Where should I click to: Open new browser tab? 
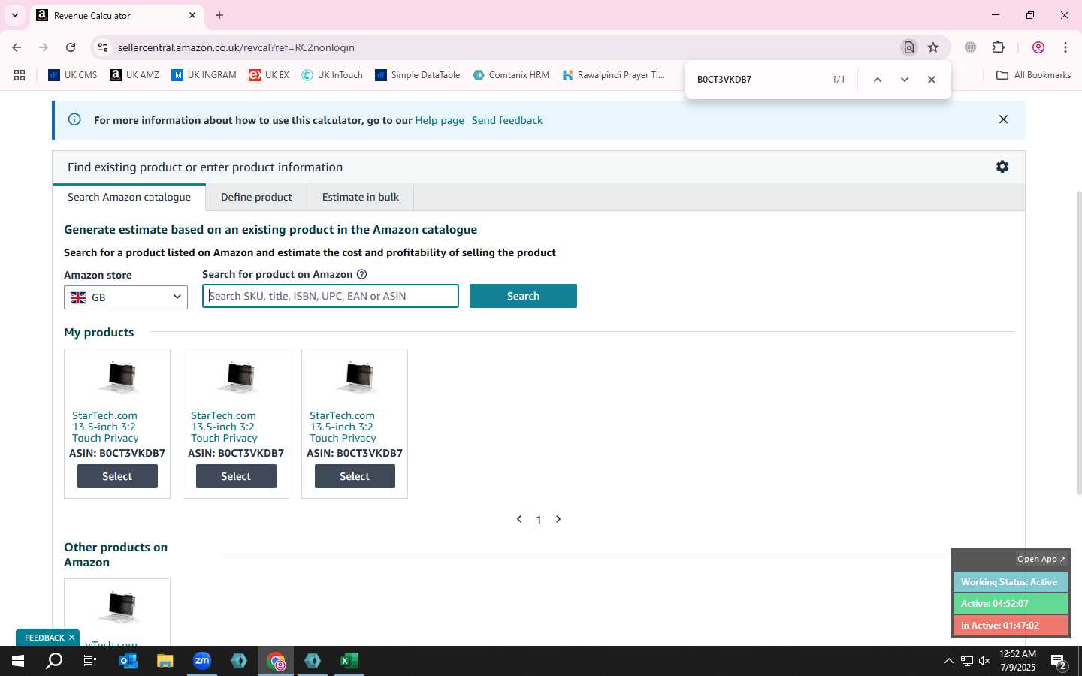click(219, 15)
